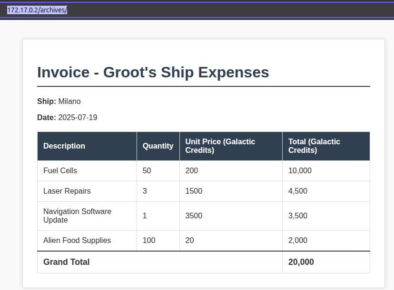Select the "Alien Food Supplies" description cell
Image resolution: width=394 pixels, height=290 pixels.
(87, 241)
